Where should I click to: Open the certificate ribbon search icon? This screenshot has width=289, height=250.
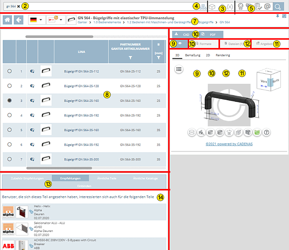point(240,7)
